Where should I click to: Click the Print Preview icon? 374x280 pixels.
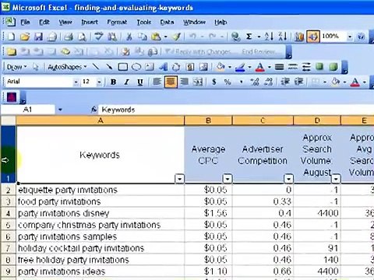pos(83,37)
